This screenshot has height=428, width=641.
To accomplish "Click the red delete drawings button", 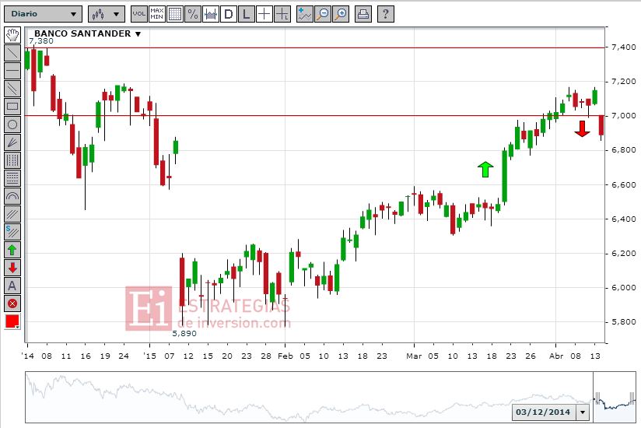I will (12, 303).
